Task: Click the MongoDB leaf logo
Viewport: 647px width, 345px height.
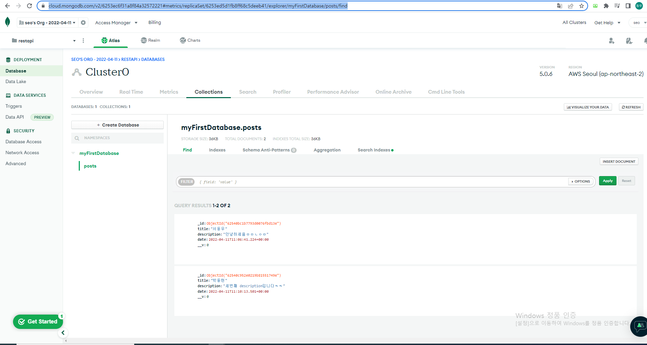Action: 7,22
